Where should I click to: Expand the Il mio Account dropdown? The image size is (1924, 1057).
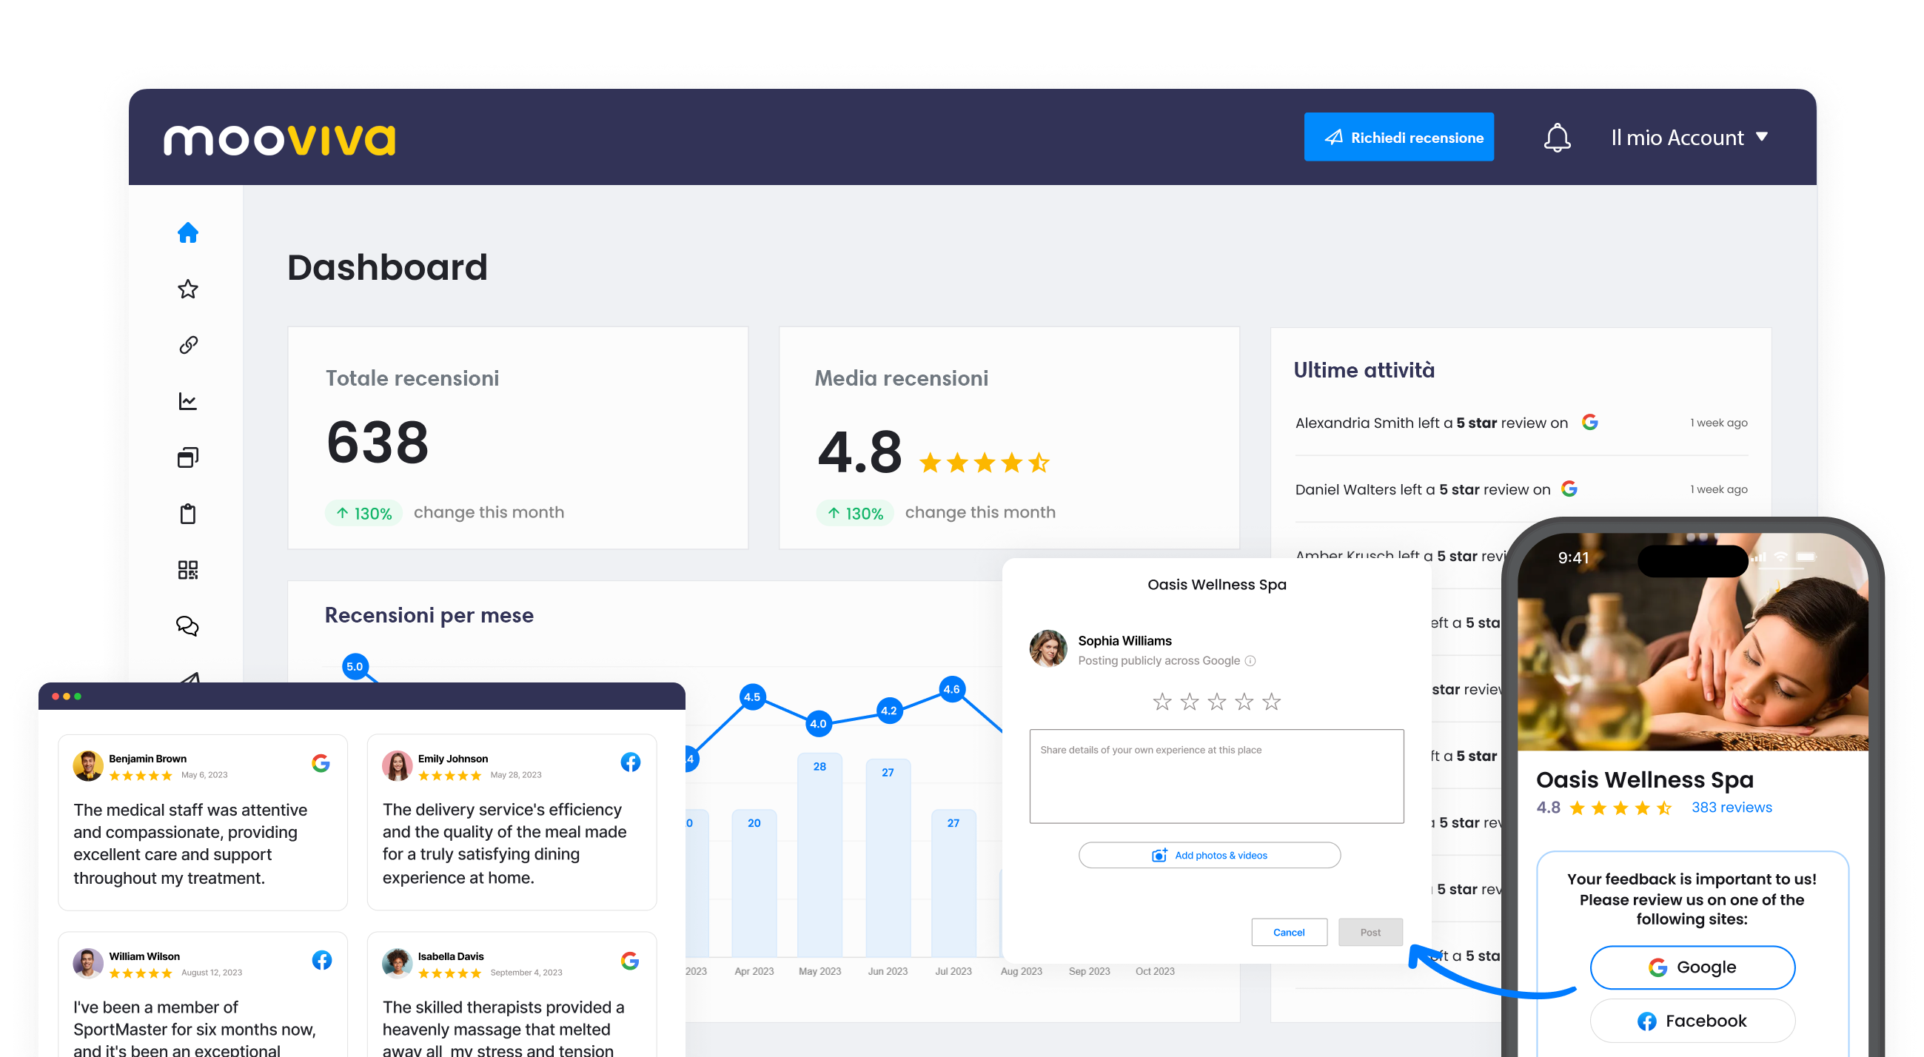click(x=1689, y=138)
